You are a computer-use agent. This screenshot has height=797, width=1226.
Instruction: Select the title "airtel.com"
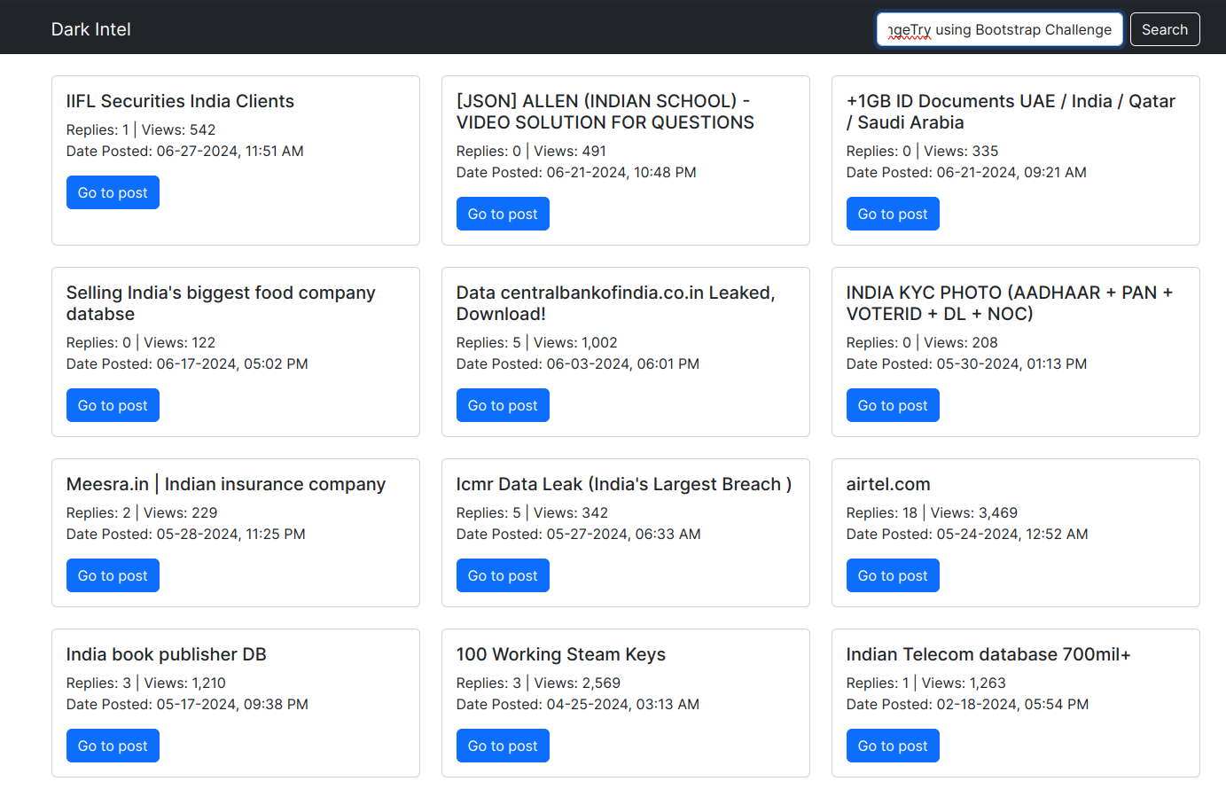coord(888,484)
